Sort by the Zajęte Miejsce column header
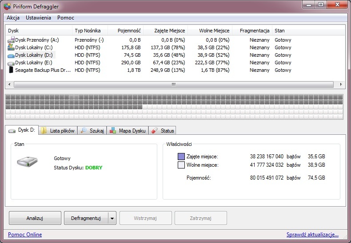 click(x=165, y=31)
